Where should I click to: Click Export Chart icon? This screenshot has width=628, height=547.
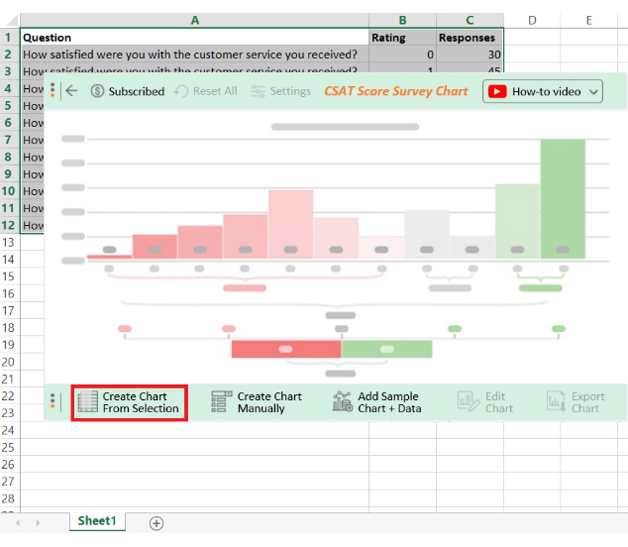[x=557, y=401]
